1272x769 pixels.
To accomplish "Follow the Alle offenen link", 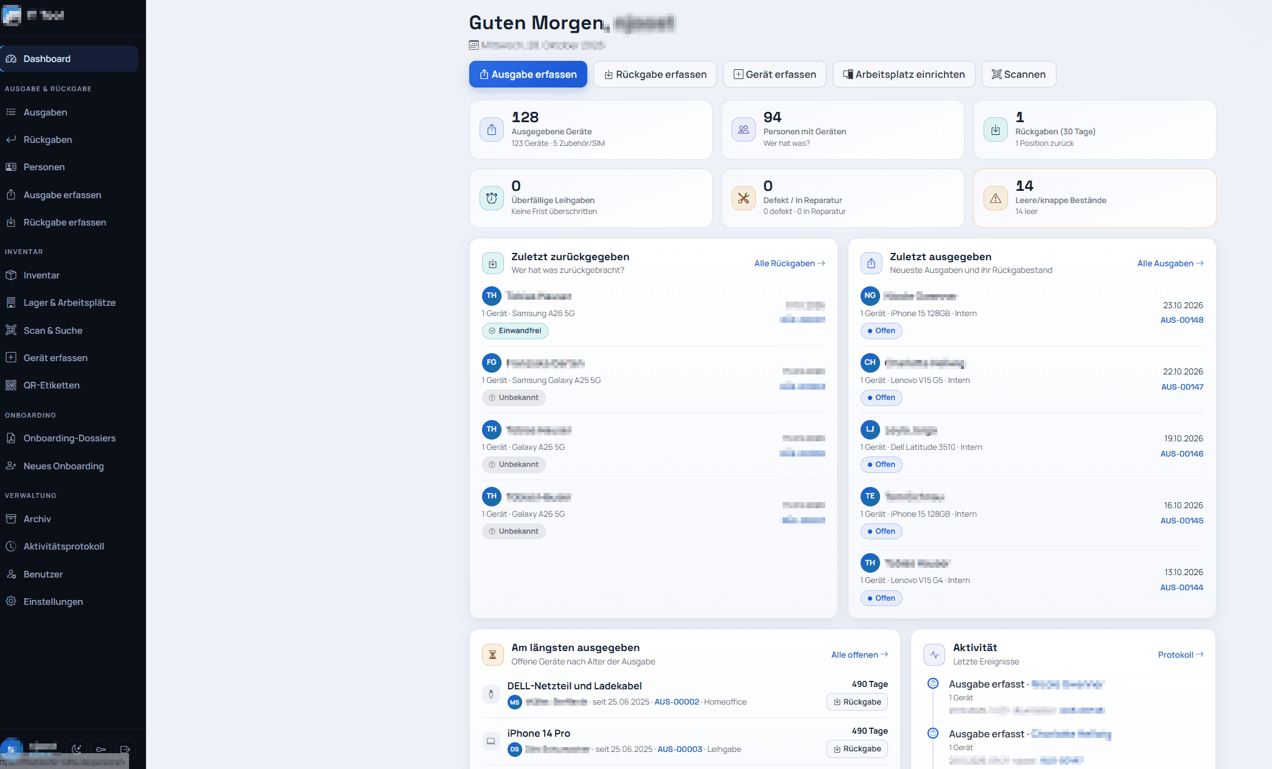I will pyautogui.click(x=859, y=655).
